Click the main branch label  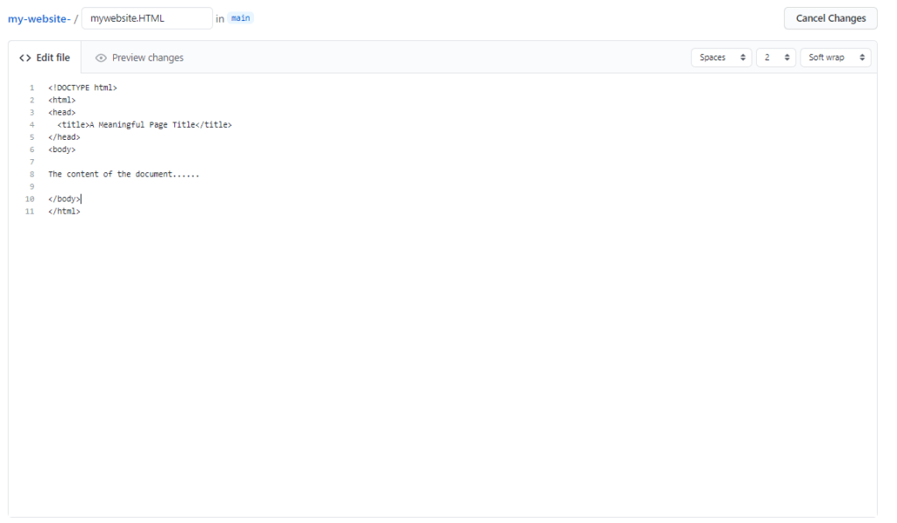pyautogui.click(x=241, y=18)
